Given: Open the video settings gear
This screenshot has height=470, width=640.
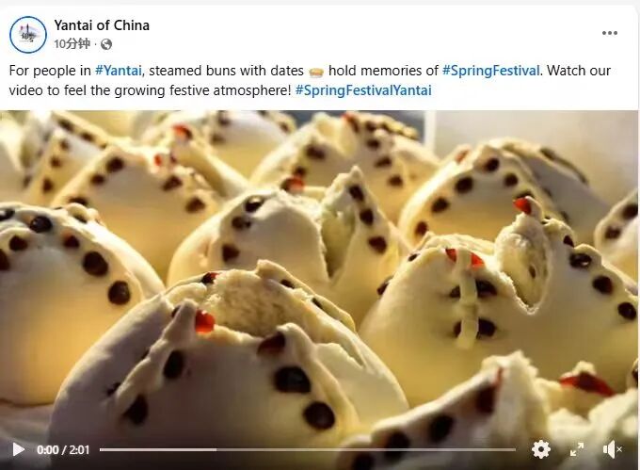Looking at the screenshot, I should coord(541,449).
